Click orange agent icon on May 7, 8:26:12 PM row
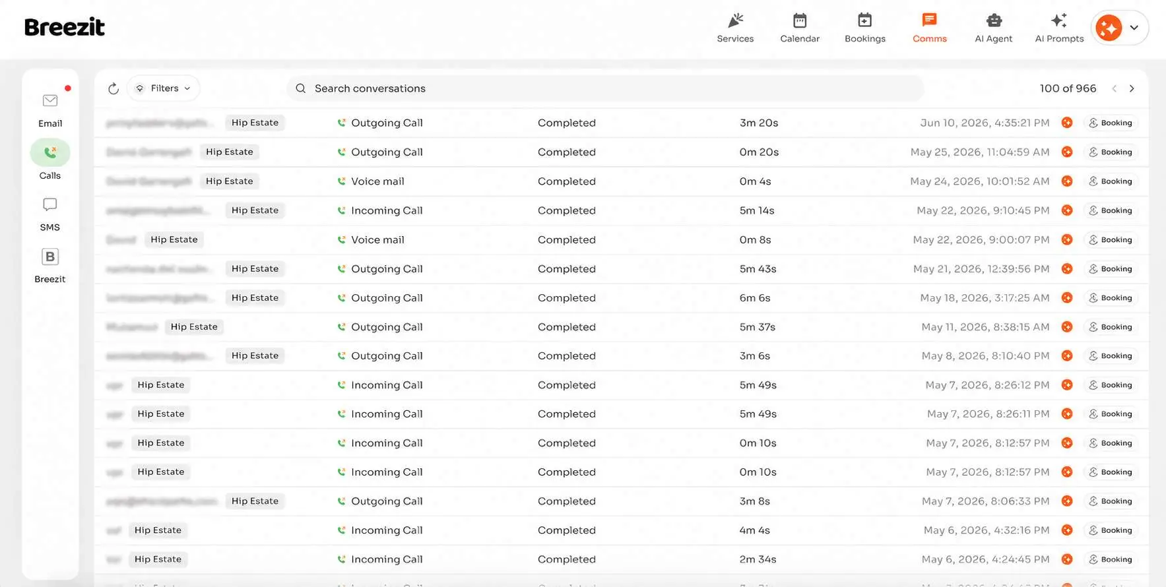 [x=1067, y=385]
